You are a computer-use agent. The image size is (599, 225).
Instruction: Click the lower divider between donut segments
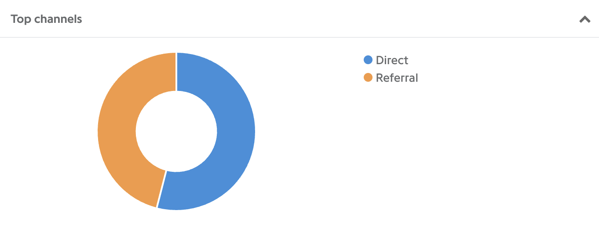click(161, 189)
